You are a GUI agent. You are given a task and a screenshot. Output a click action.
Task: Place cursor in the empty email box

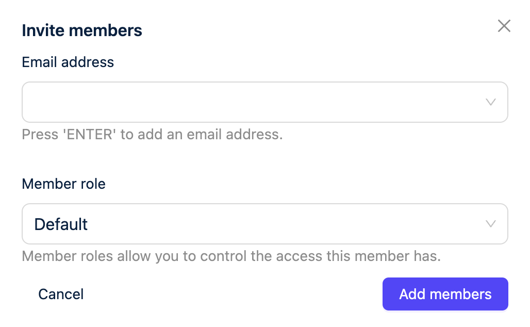tap(253, 102)
